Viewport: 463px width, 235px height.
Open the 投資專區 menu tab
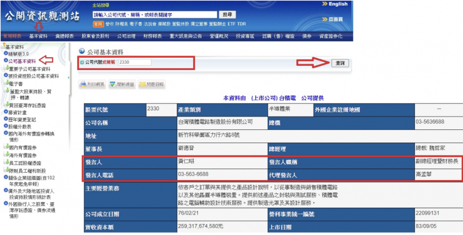245,36
